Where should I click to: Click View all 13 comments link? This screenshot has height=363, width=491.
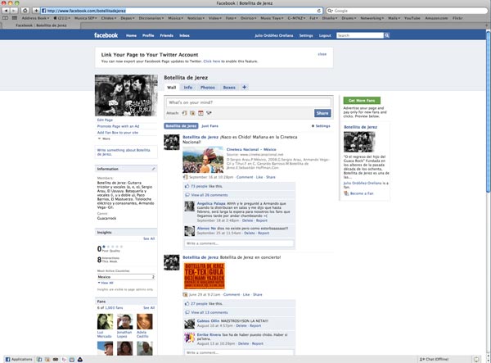(209, 312)
